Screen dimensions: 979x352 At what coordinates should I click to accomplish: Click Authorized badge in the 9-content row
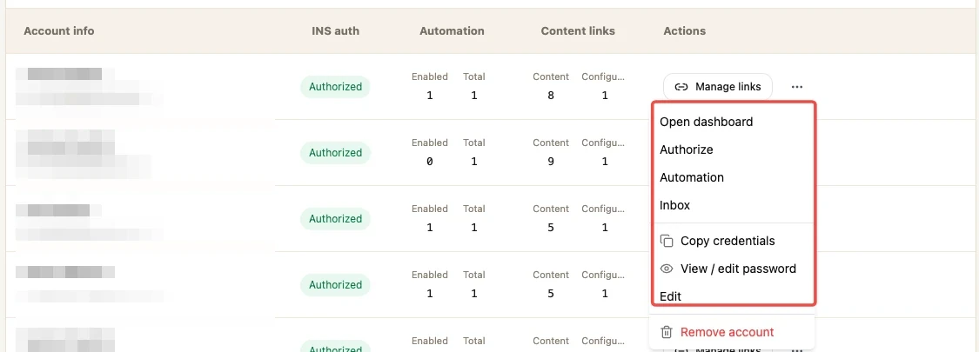(x=335, y=153)
